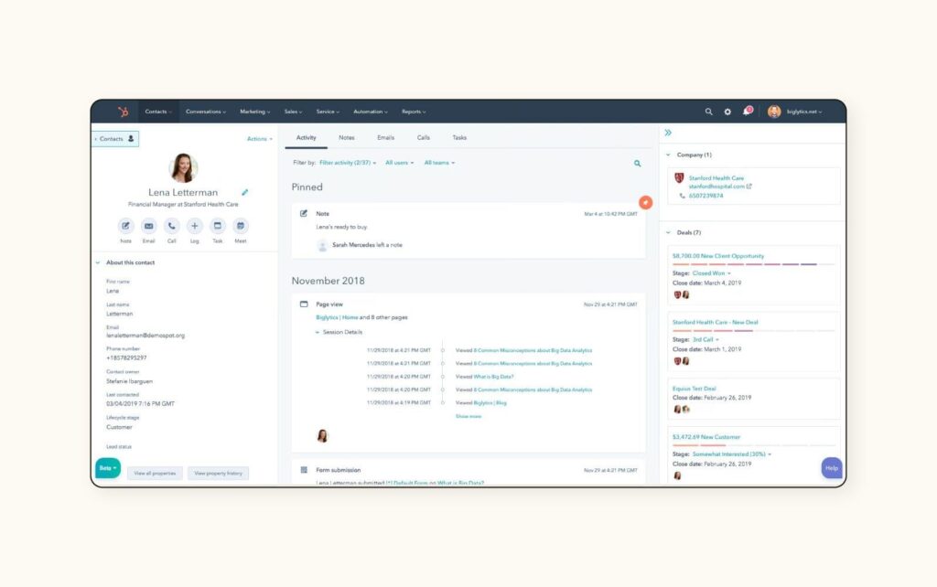Switch to the Emails tab
Viewport: 937px width, 587px height.
click(385, 138)
